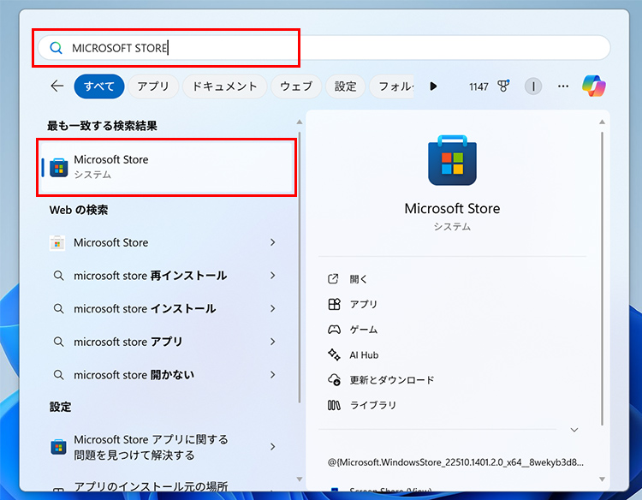Select the すべて filter tab

(x=99, y=86)
